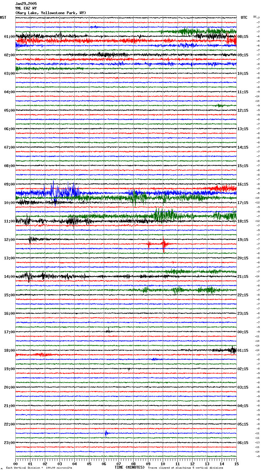Select the 10:00 MST time label

[10, 203]
